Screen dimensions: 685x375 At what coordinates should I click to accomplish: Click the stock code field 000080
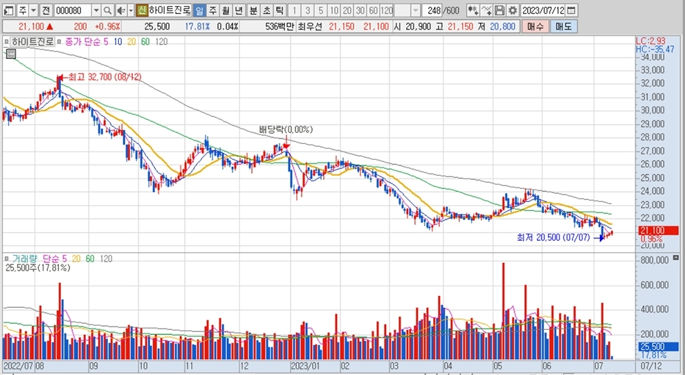pyautogui.click(x=72, y=10)
